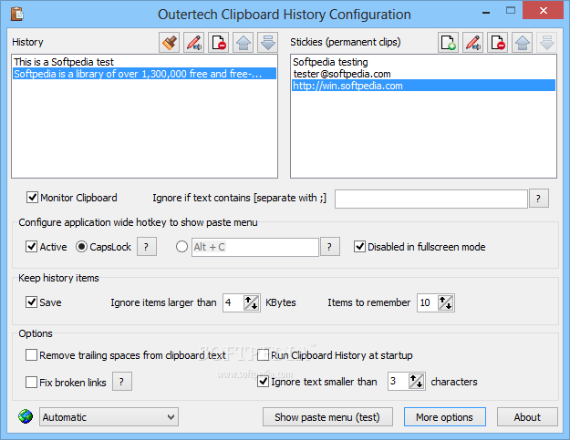Screen dimensions: 570x440
Task: Click the clipboard app icon in the title bar
Action: (17, 14)
